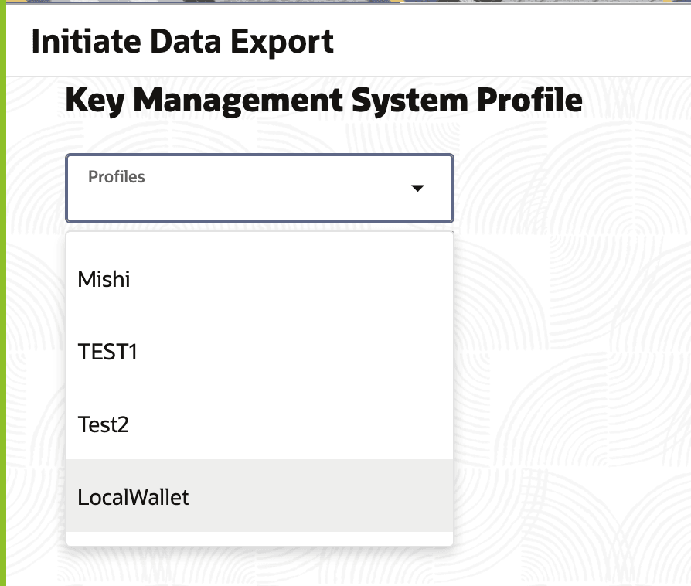Choose the TEST1 profile option
The image size is (691, 586).
260,352
